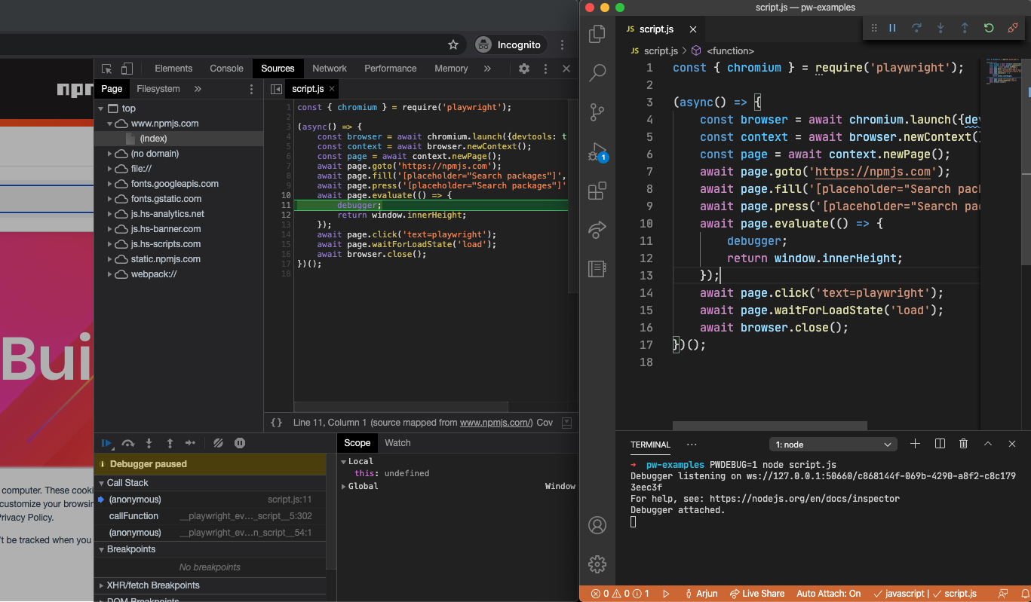Click Step Out in VS Code debug toolbar
The width and height of the screenshot is (1031, 602).
(x=965, y=28)
